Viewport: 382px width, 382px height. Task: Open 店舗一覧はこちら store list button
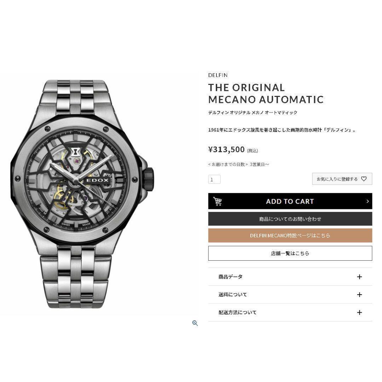290,253
